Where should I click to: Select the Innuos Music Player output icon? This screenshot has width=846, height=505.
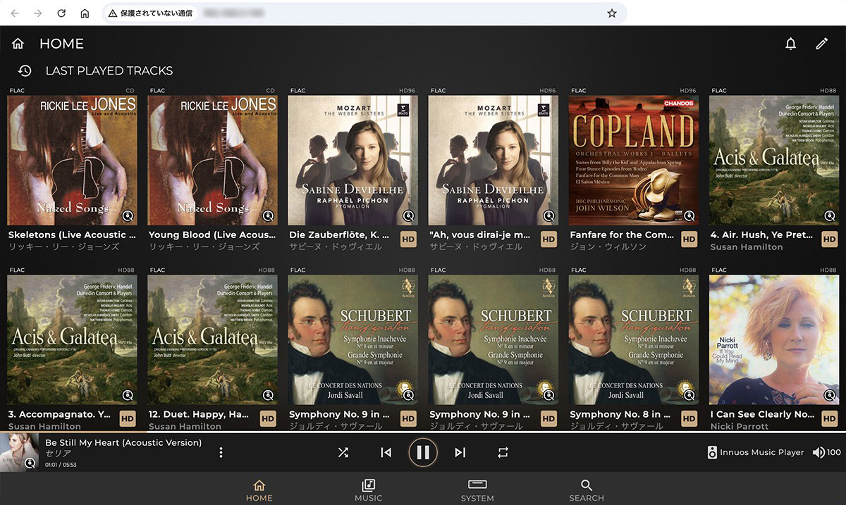coord(712,452)
